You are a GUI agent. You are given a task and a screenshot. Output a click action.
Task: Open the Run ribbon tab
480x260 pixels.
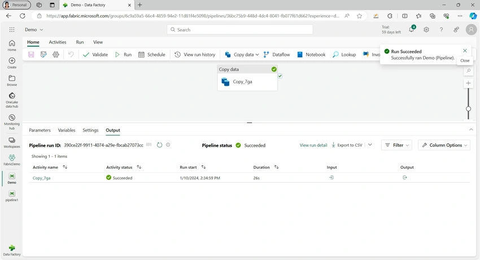(80, 42)
